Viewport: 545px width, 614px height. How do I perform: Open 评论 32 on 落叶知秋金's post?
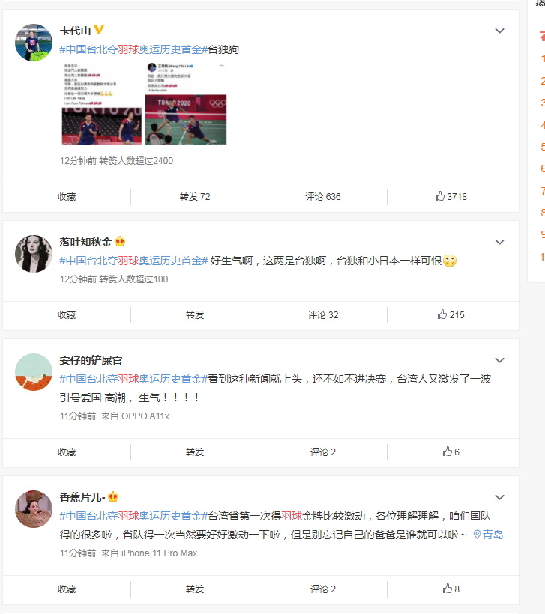[322, 314]
